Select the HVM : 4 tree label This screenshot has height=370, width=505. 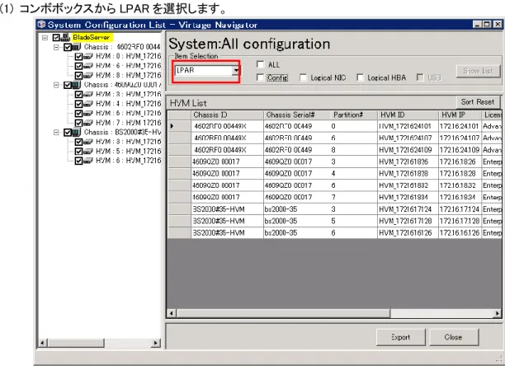pos(128,104)
